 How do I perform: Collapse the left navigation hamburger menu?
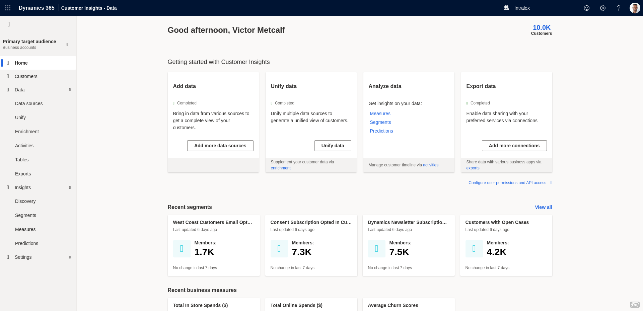coord(9,24)
